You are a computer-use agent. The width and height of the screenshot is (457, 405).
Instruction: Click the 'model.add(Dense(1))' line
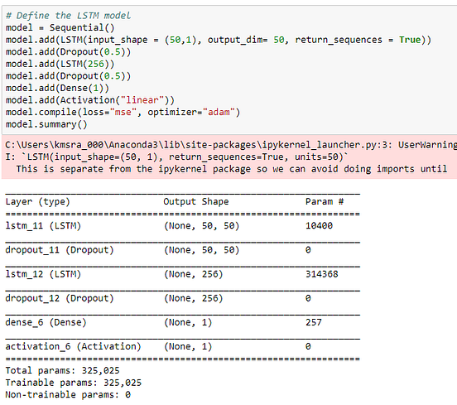(57, 89)
